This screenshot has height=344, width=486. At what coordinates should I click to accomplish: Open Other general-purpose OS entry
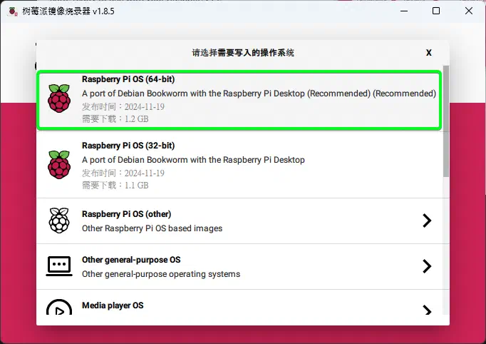(239, 266)
